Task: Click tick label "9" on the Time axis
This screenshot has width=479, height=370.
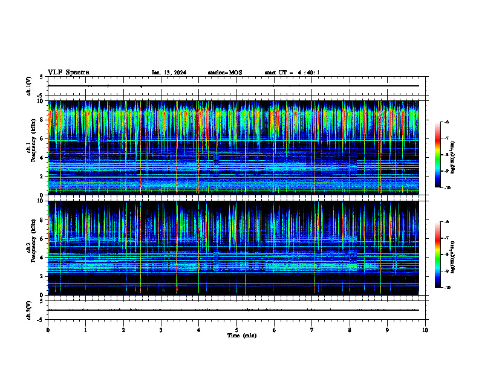Action: tap(387, 330)
